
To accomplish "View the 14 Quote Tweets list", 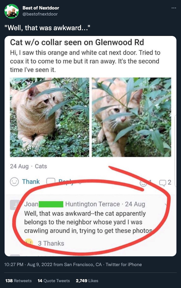I will pyautogui.click(x=54, y=281).
